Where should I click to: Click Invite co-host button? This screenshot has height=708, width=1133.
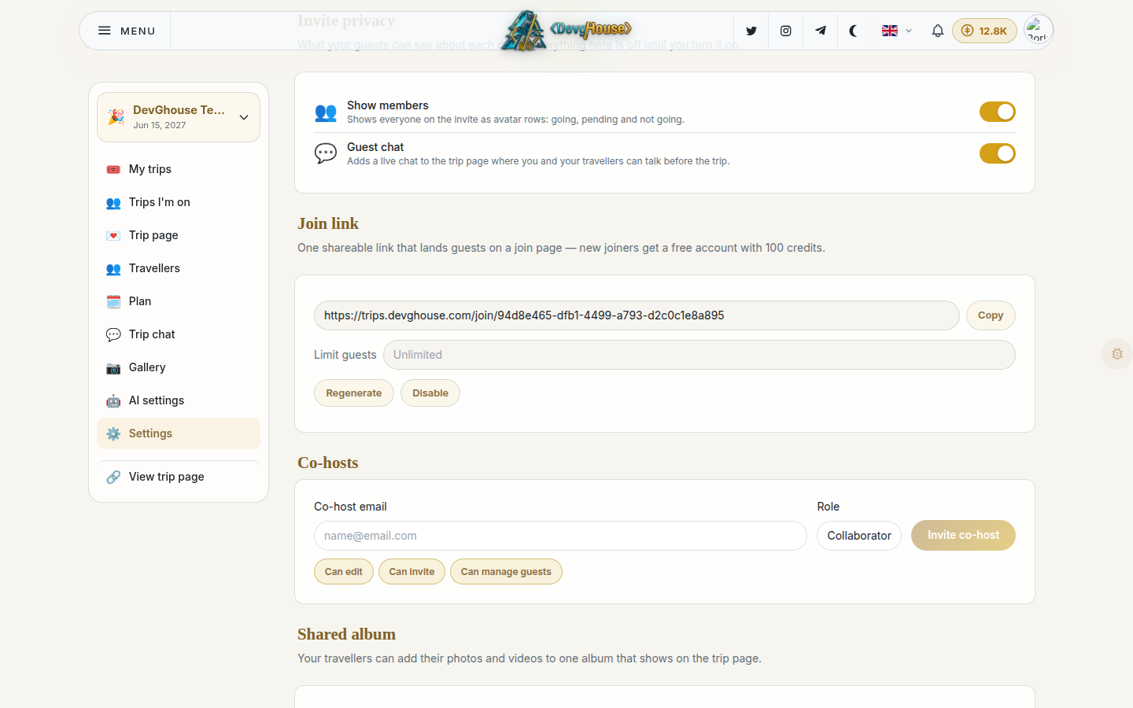point(963,535)
